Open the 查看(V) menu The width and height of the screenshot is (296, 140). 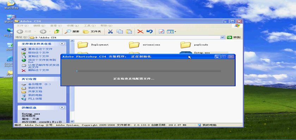coord(56,26)
